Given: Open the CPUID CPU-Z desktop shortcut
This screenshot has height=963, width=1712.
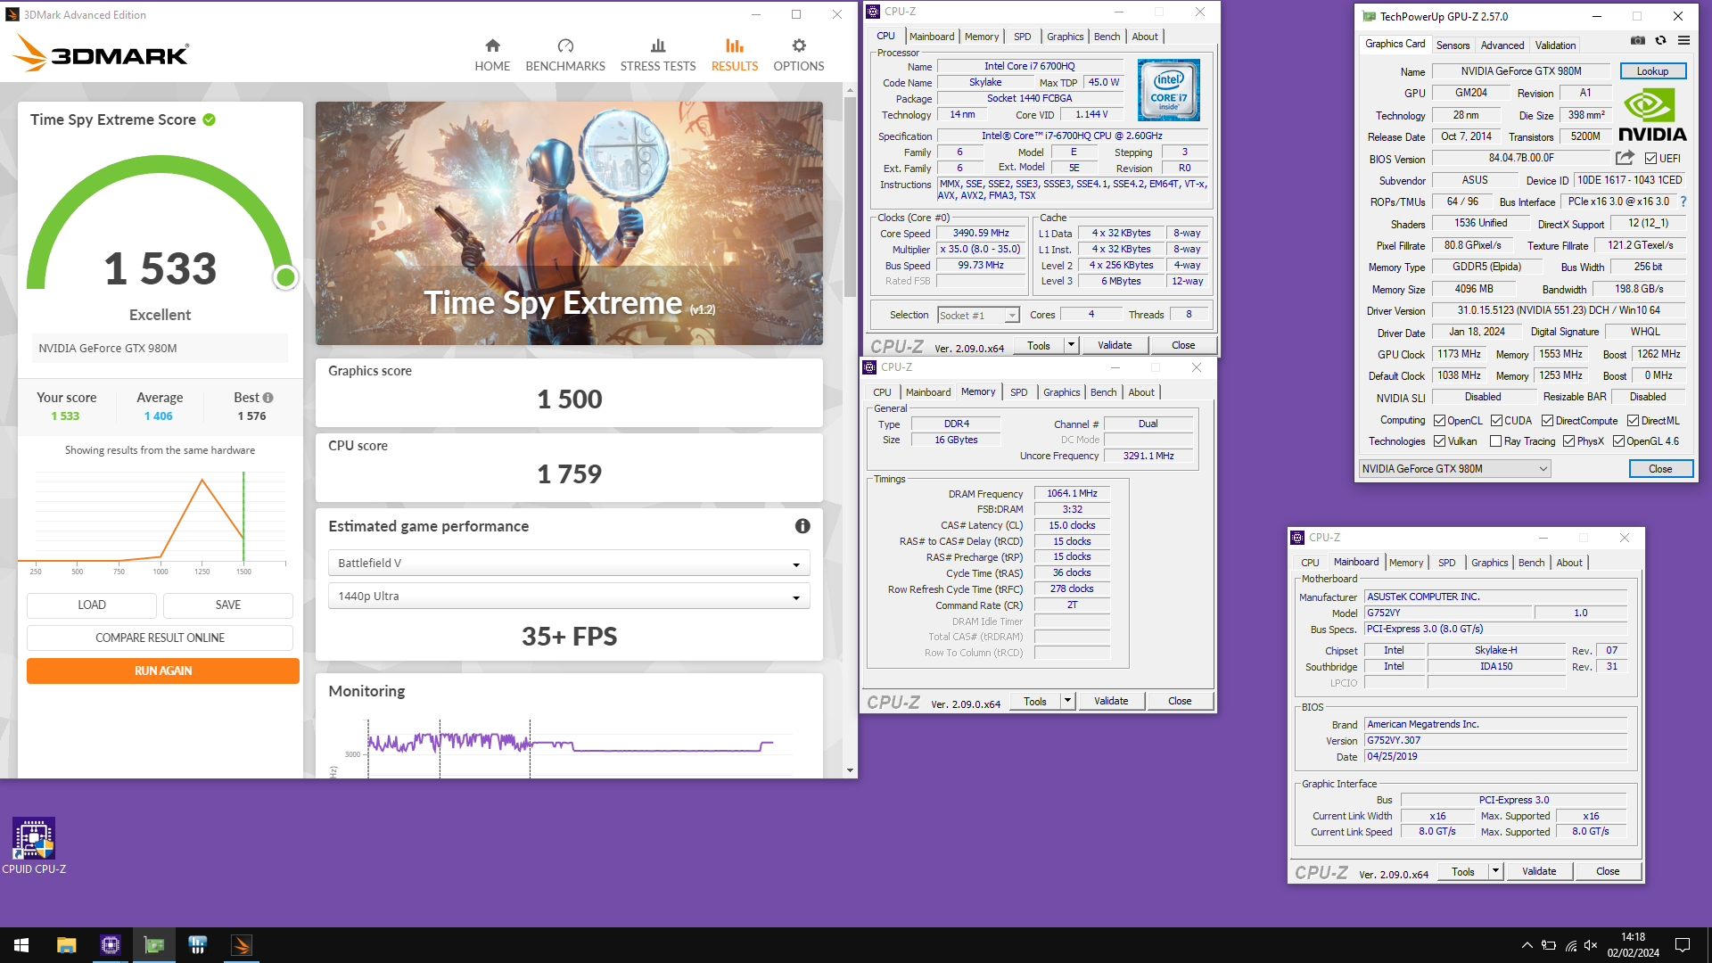Looking at the screenshot, I should tap(34, 846).
